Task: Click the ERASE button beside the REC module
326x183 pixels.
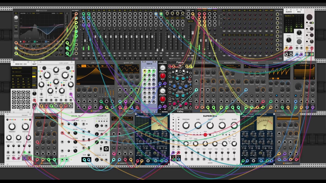Action: [x=311, y=35]
